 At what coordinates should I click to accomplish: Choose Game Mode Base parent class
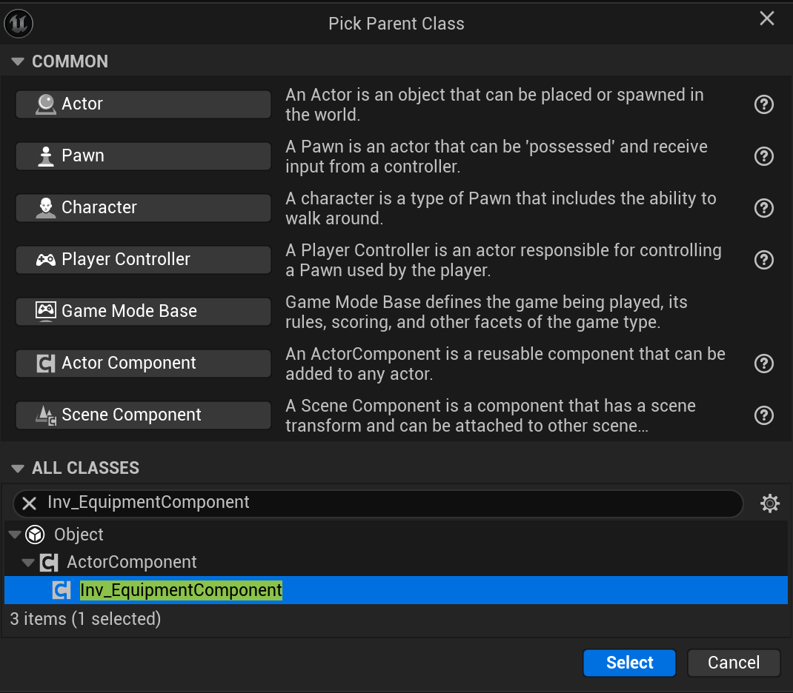143,312
